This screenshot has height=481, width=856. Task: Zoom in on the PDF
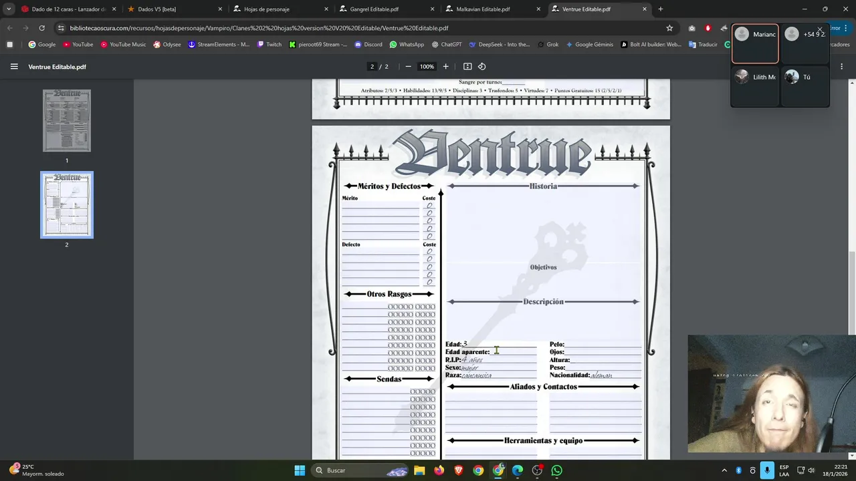pyautogui.click(x=446, y=67)
